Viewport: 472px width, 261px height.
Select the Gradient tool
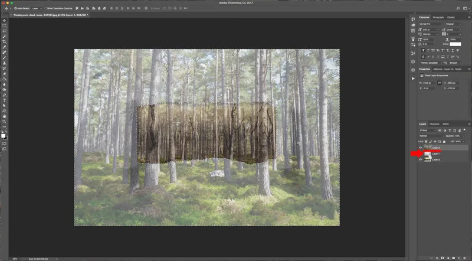(x=4, y=79)
